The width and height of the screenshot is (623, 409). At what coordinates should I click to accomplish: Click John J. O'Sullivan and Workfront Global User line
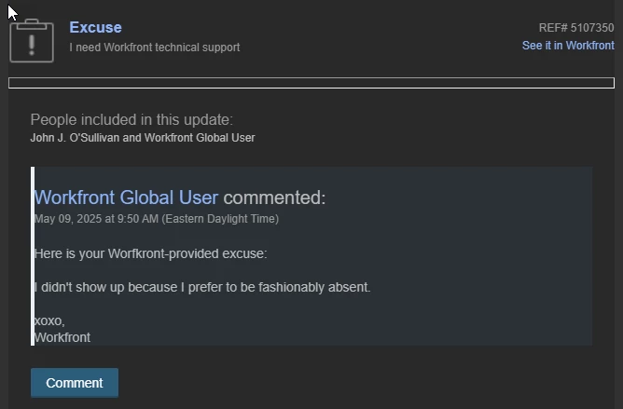(143, 138)
